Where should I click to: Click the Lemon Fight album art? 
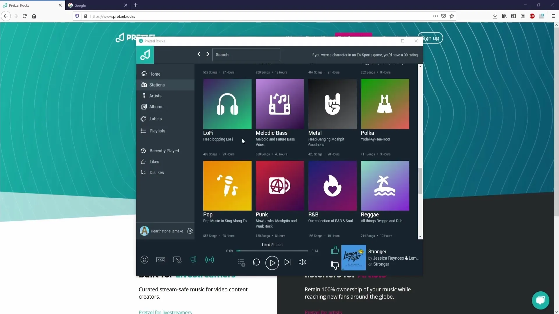[x=353, y=258]
